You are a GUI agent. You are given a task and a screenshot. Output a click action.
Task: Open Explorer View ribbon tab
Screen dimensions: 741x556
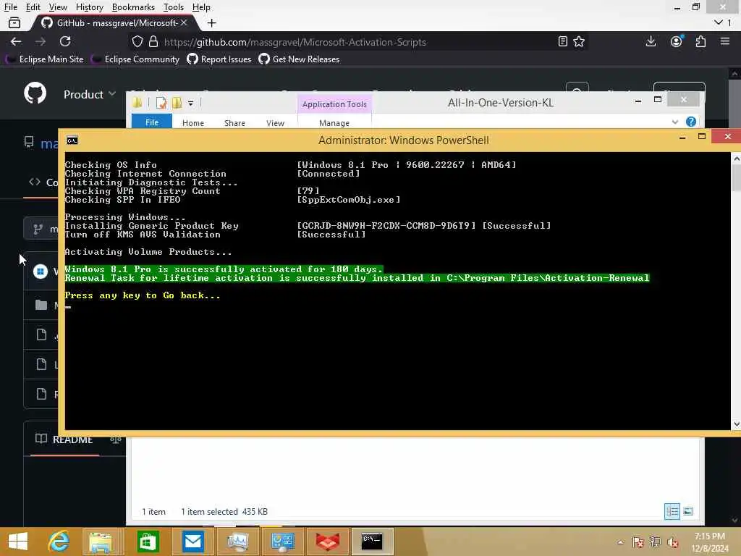275,123
